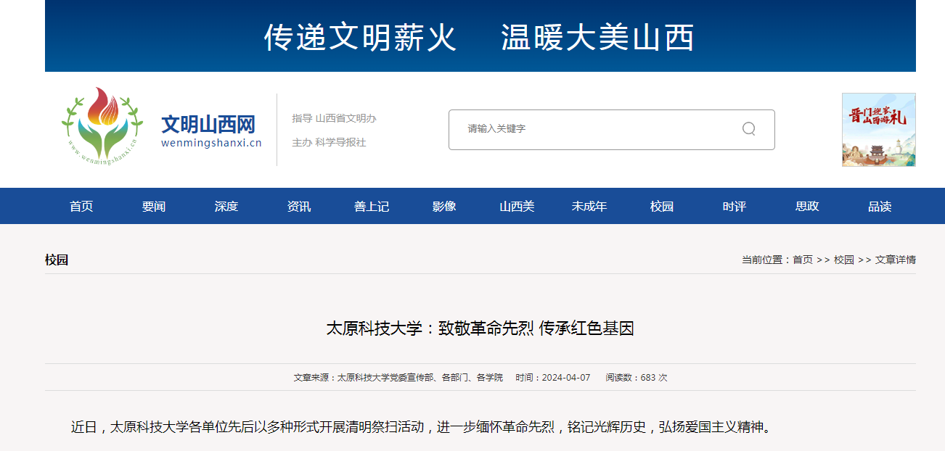This screenshot has width=945, height=451.
Task: Open the 未成年 section
Action: tap(589, 207)
